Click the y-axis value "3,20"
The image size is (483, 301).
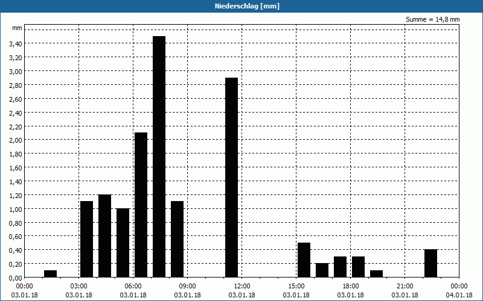(16, 58)
